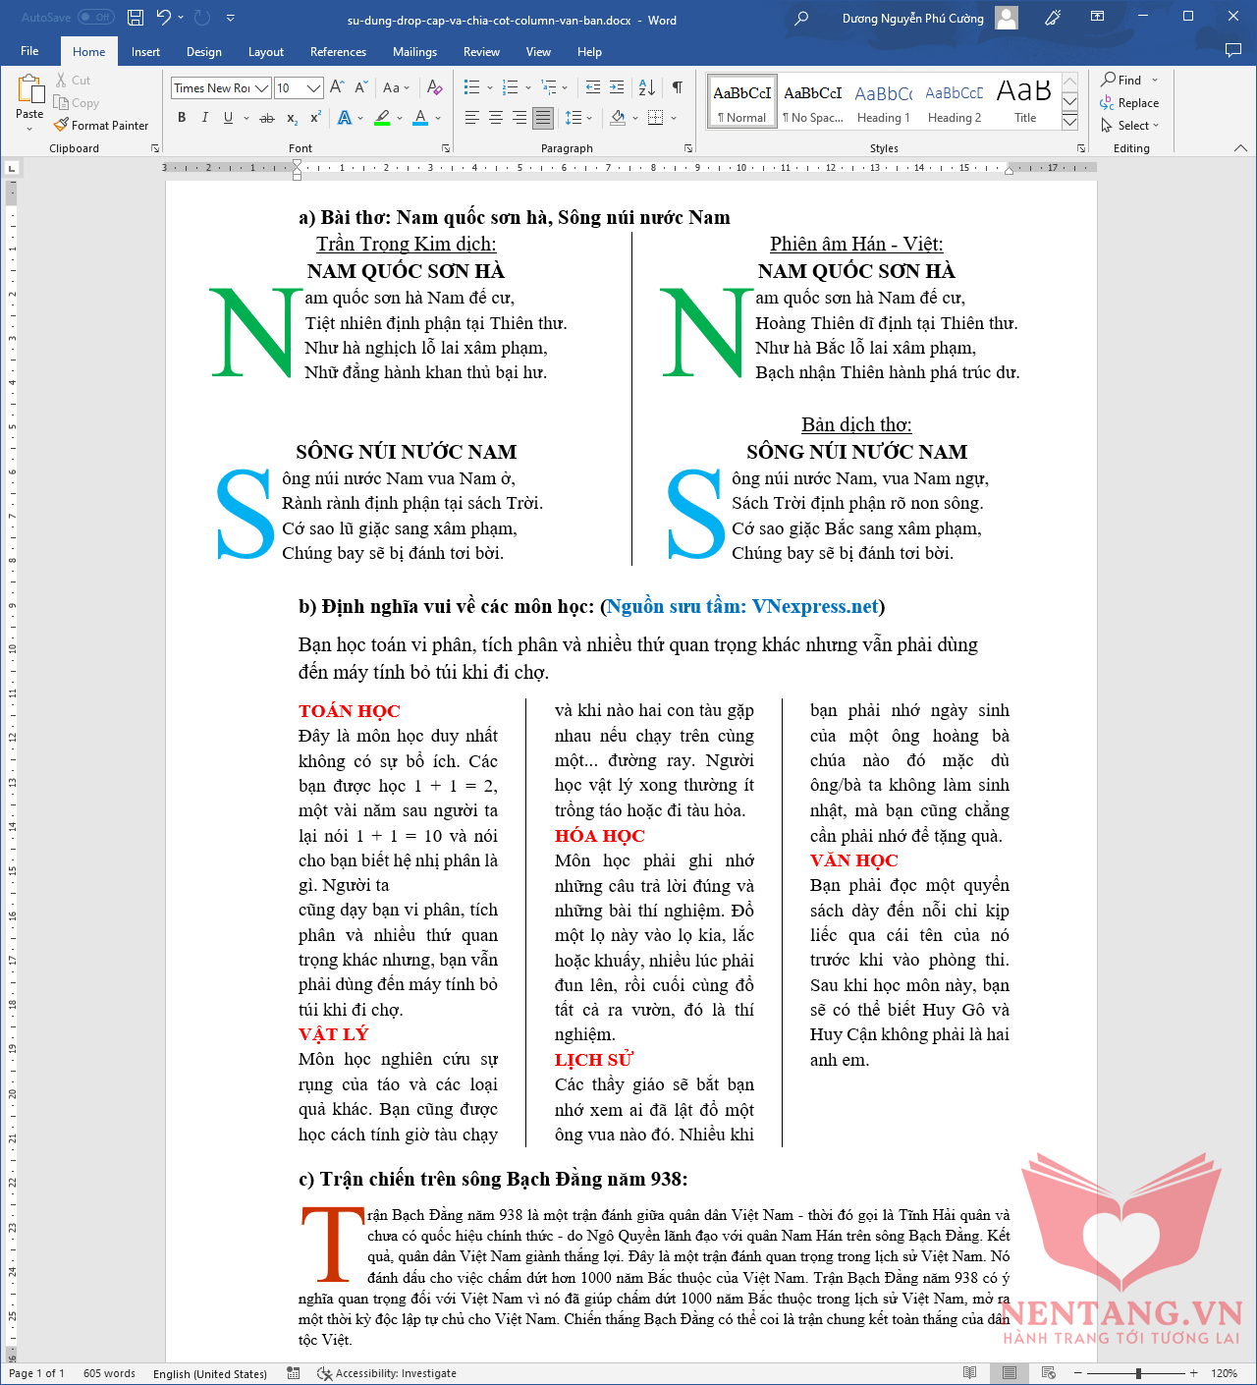Apply bullet list formatting

click(x=472, y=87)
